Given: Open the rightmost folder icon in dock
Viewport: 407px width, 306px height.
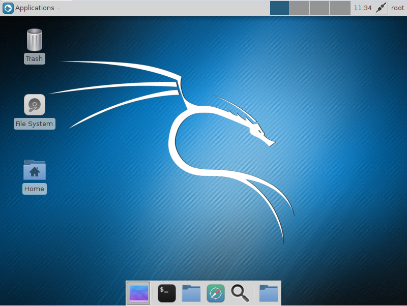Looking at the screenshot, I should [269, 294].
